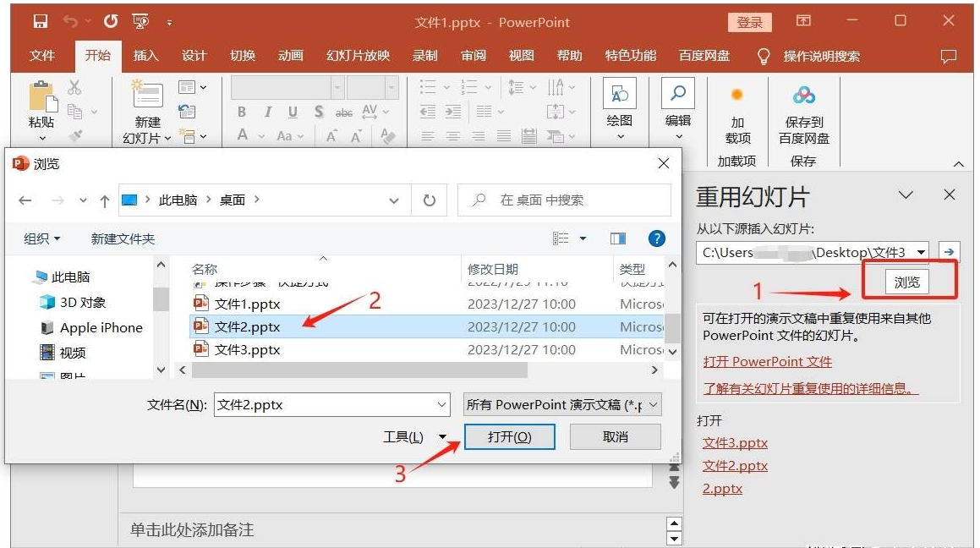Image resolution: width=980 pixels, height=548 pixels.
Task: Toggle Italic formatting
Action: (x=267, y=112)
